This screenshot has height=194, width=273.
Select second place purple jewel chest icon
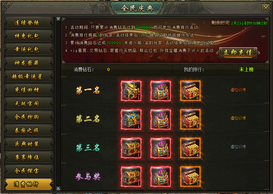tap(161, 119)
